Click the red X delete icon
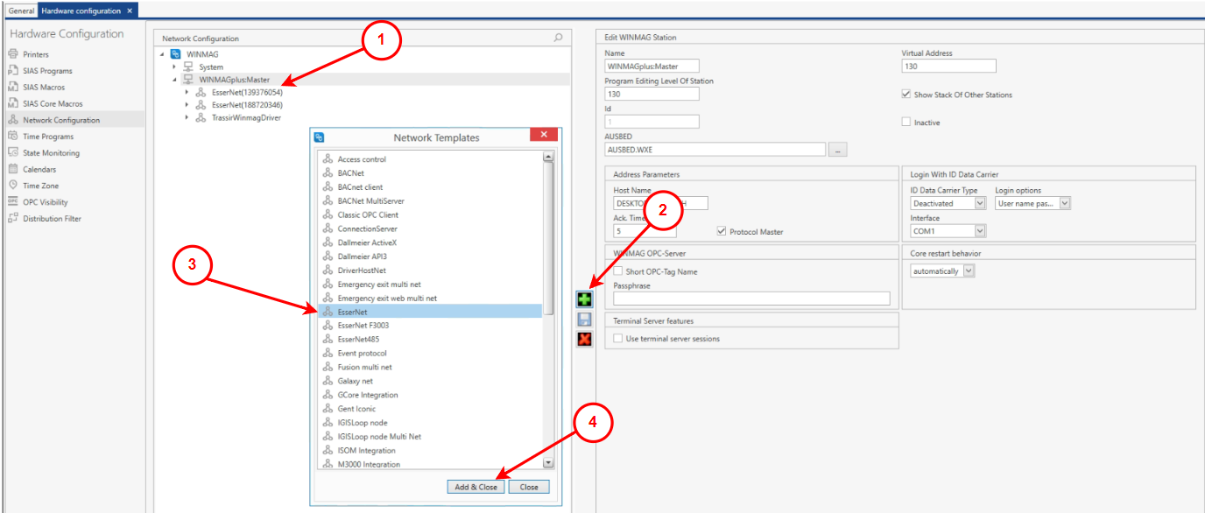The height and width of the screenshot is (513, 1205). tap(584, 339)
